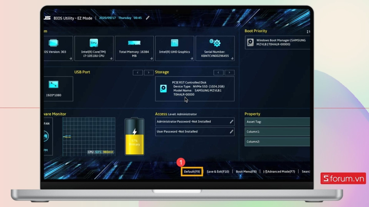Go to next USB Port page arrow
Image resolution: width=369 pixels, height=207 pixels.
(149, 72)
